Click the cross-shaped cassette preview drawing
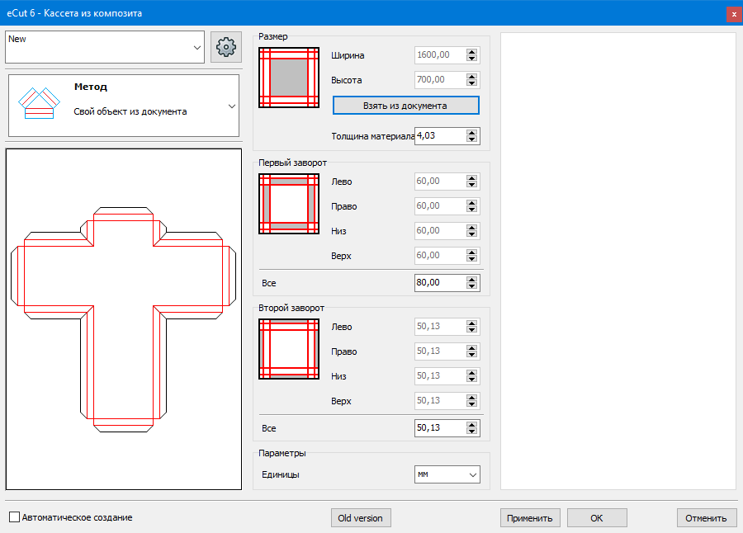 click(x=123, y=319)
